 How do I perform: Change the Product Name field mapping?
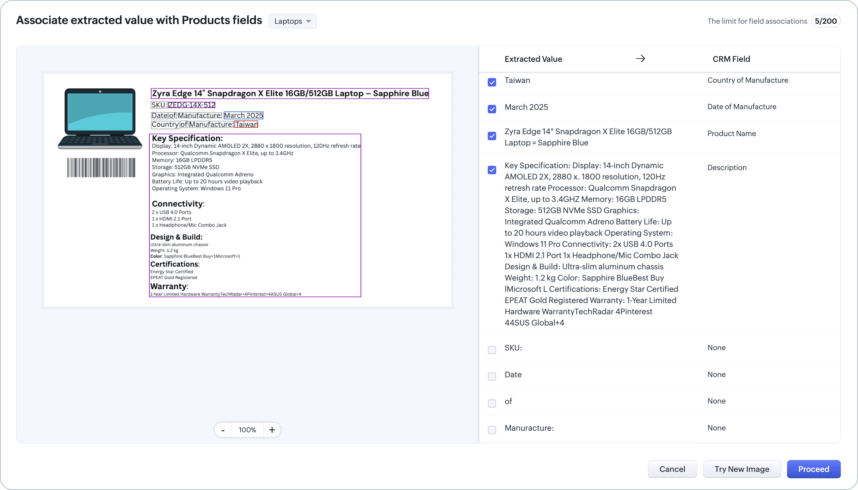coord(731,134)
